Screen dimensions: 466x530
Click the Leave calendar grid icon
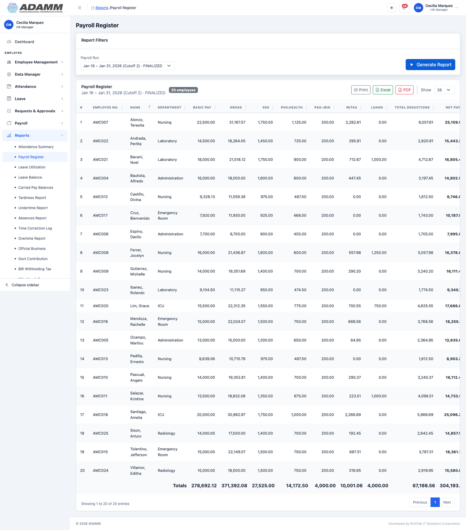(x=9, y=99)
